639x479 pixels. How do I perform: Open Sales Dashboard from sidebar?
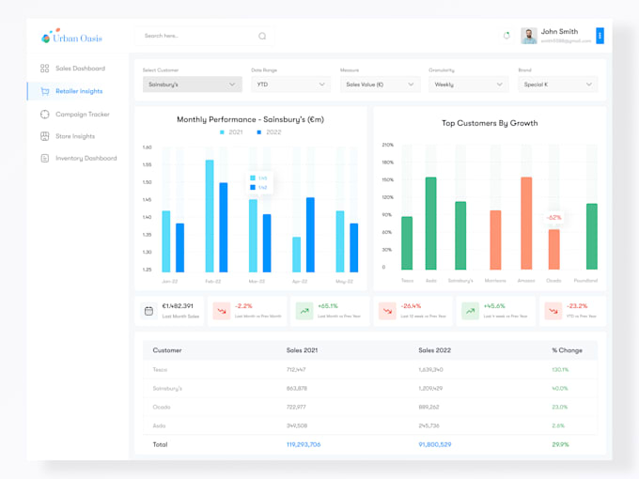(80, 69)
